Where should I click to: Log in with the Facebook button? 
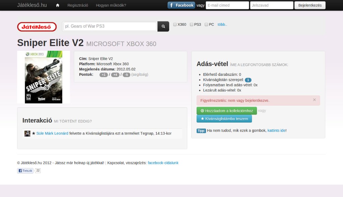click(181, 5)
